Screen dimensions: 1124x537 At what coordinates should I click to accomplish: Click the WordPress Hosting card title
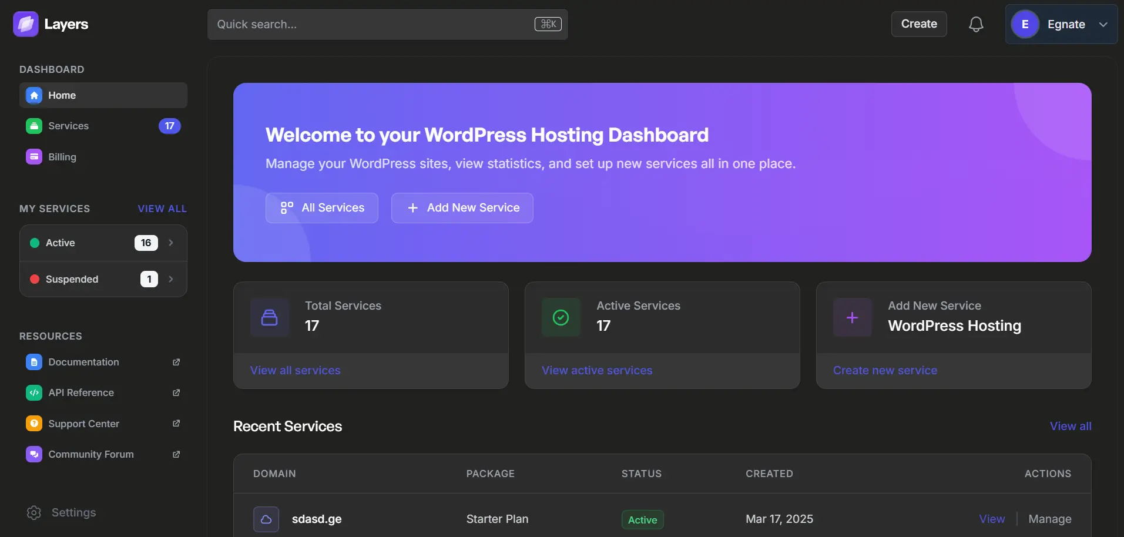955,325
